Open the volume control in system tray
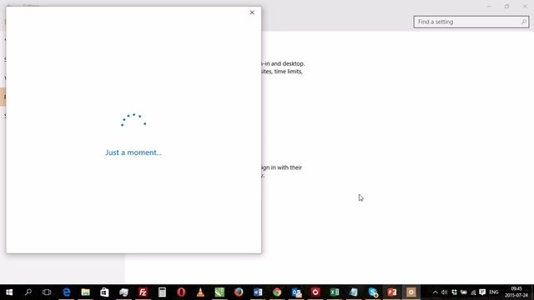The width and height of the screenshot is (534, 300). [444, 292]
